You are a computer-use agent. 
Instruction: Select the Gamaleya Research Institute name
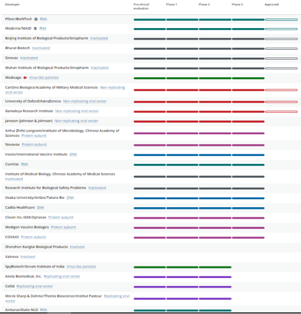[29, 111]
